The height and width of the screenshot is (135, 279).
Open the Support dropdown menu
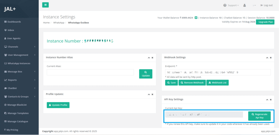231,5
